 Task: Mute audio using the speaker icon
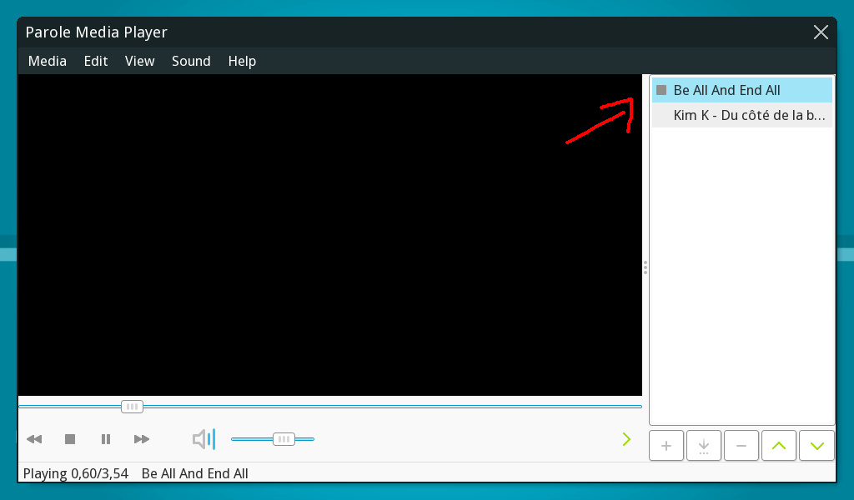click(x=203, y=439)
